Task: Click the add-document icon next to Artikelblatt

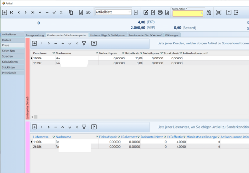Action: tap(136, 12)
